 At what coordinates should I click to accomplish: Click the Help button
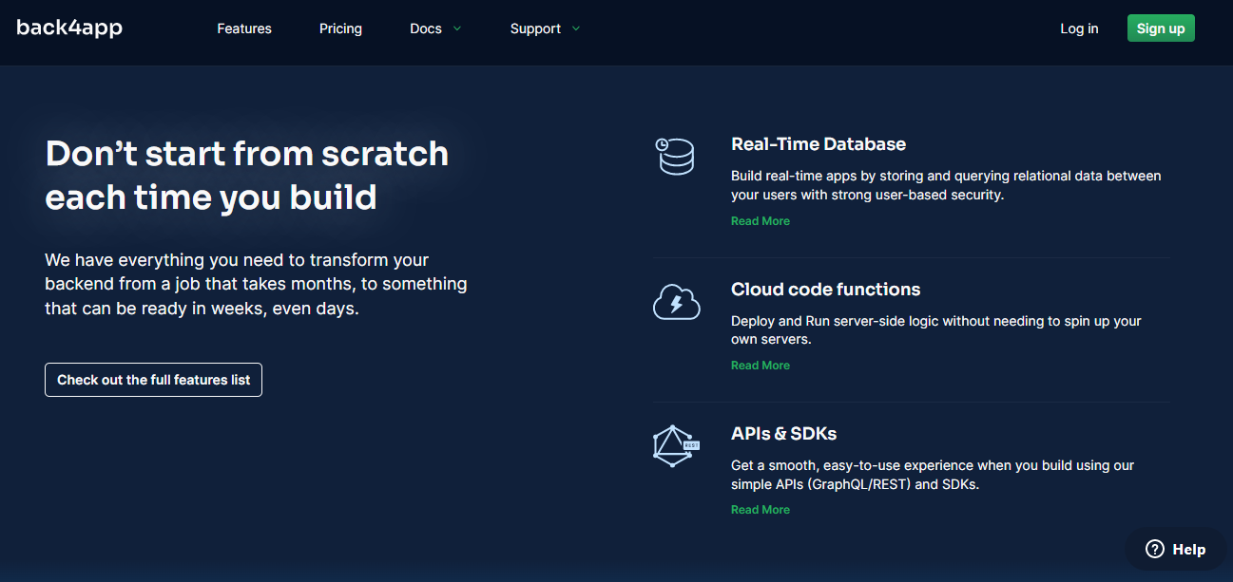click(x=1177, y=549)
